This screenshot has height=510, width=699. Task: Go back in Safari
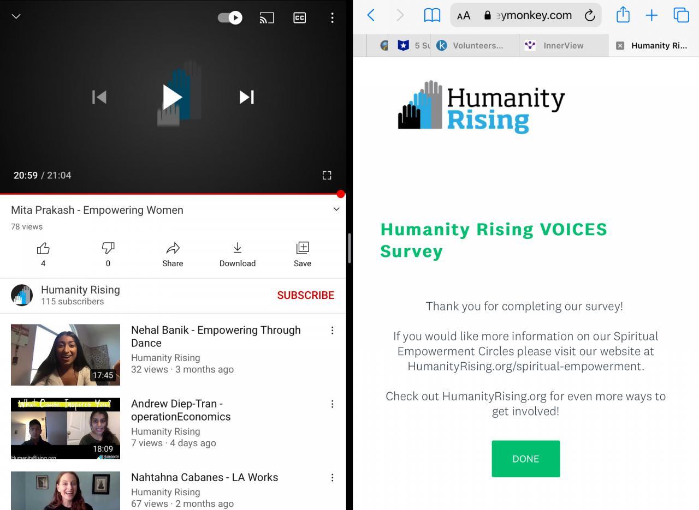point(371,15)
